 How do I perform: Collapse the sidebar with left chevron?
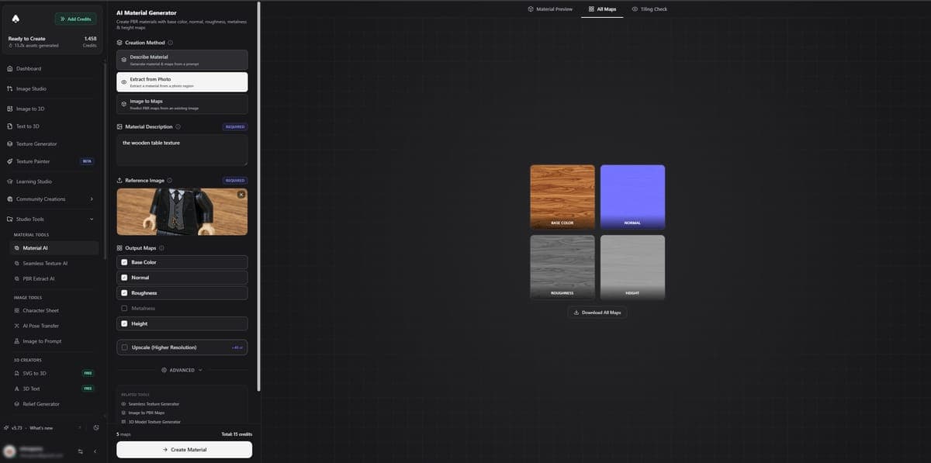[95, 451]
